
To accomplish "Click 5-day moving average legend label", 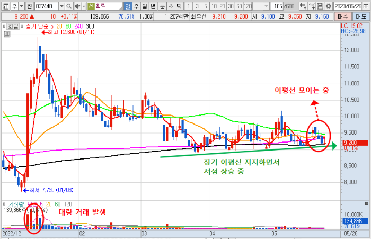I will coord(52,26).
